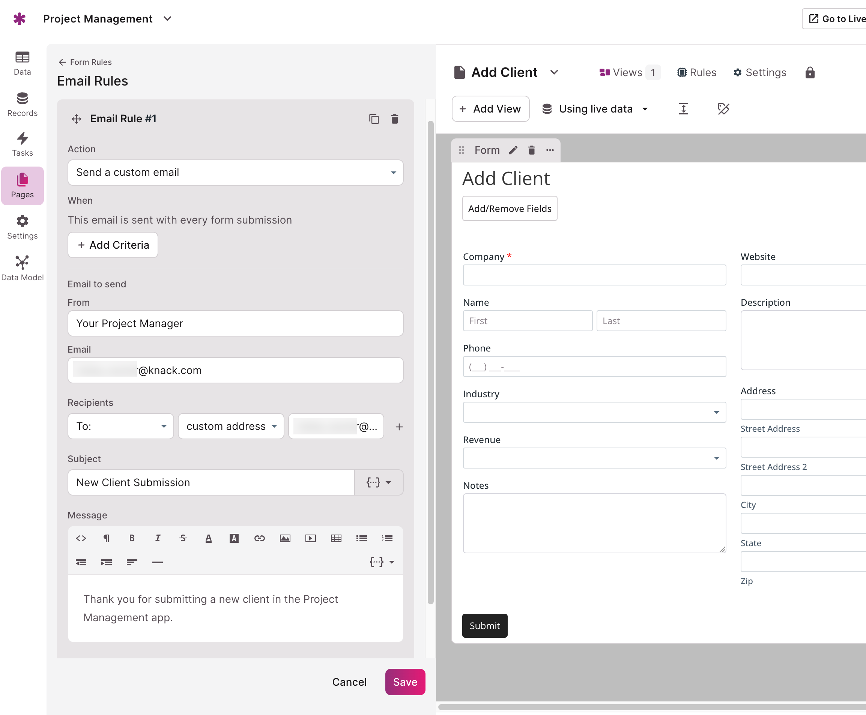The width and height of the screenshot is (866, 715).
Task: Open the Rules tab for Add Client
Action: coord(697,72)
